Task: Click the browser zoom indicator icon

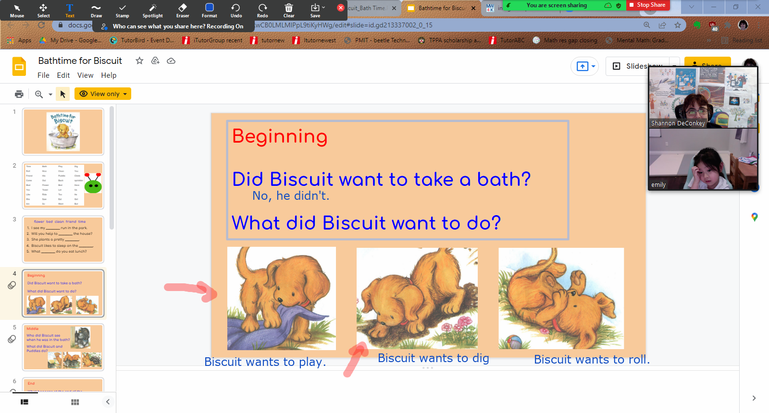Action: pyautogui.click(x=647, y=25)
